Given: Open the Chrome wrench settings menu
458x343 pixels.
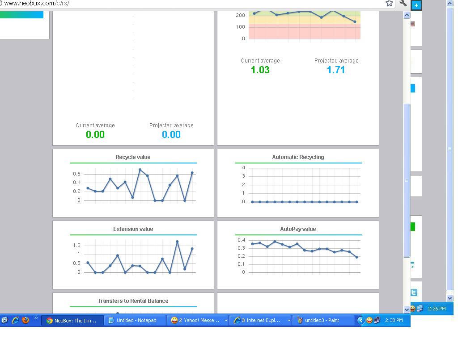Looking at the screenshot, I should 403,3.
